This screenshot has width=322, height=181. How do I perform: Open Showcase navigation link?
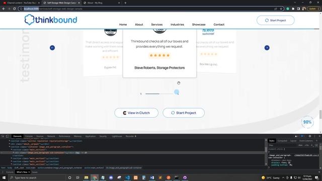tap(199, 25)
